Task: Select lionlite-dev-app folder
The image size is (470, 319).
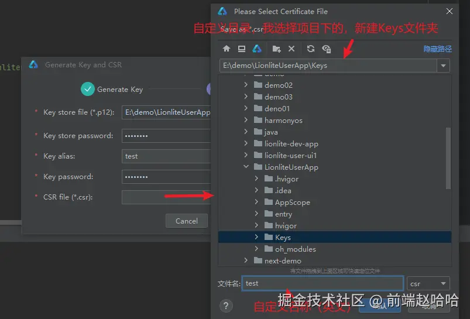Action: pos(335,143)
